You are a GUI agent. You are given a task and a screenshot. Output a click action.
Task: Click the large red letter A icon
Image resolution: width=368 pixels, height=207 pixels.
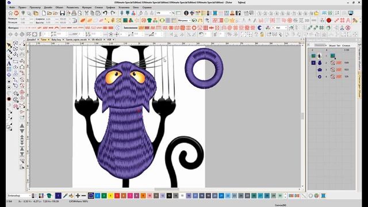pyautogui.click(x=348, y=21)
